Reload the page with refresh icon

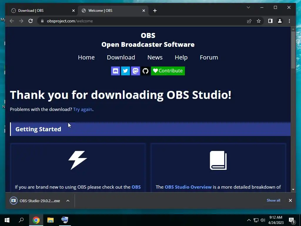point(31,21)
